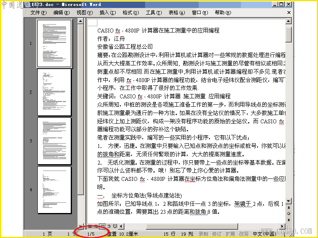Screen dimensions: 318x238
Task: Click line starting 1. 方便，迅捷
Action: [192, 146]
